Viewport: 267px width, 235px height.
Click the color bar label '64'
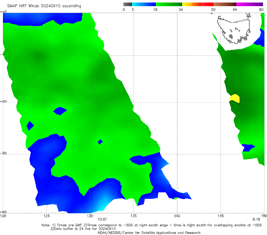[x=235, y=10]
